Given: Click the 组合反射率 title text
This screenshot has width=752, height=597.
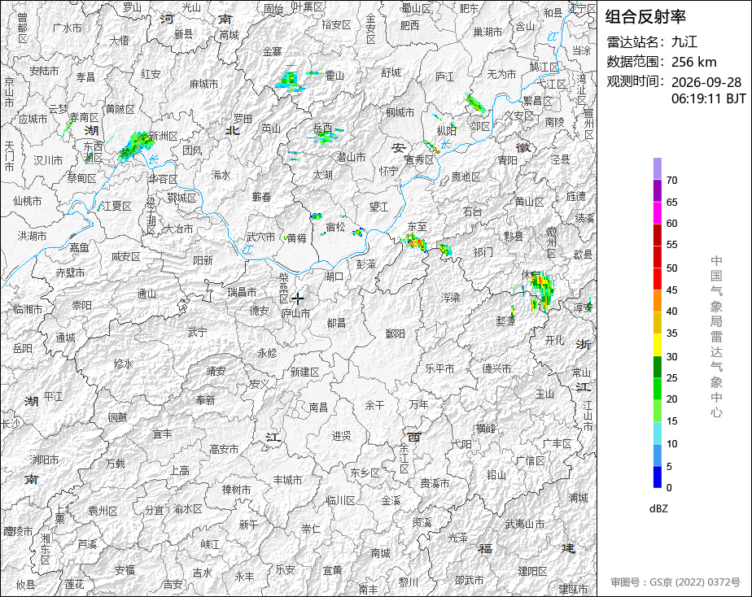Looking at the screenshot, I should pyautogui.click(x=645, y=17).
